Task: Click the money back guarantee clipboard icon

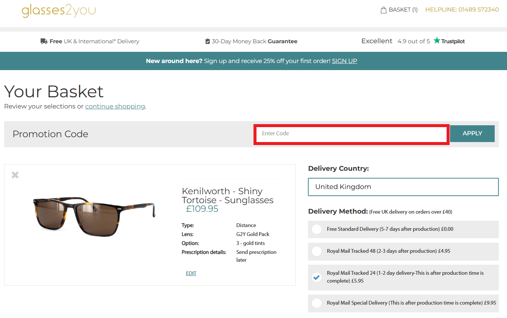Action: point(208,41)
